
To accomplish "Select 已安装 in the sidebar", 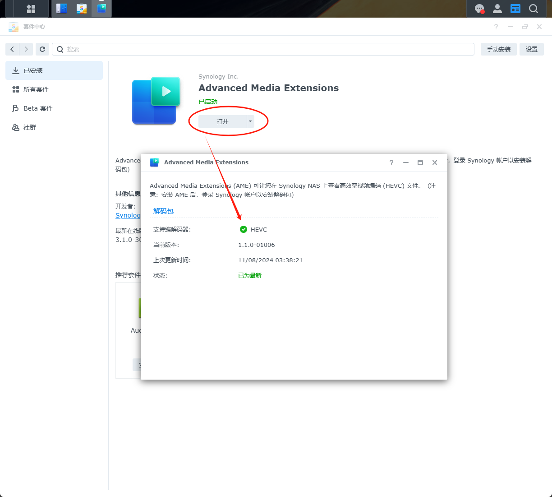I will pos(54,70).
